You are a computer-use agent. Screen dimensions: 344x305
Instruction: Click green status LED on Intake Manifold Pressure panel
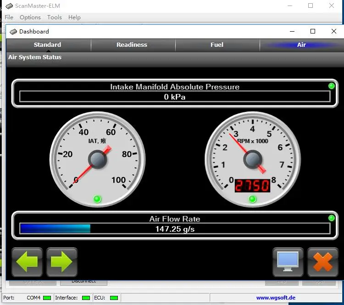[x=332, y=86]
